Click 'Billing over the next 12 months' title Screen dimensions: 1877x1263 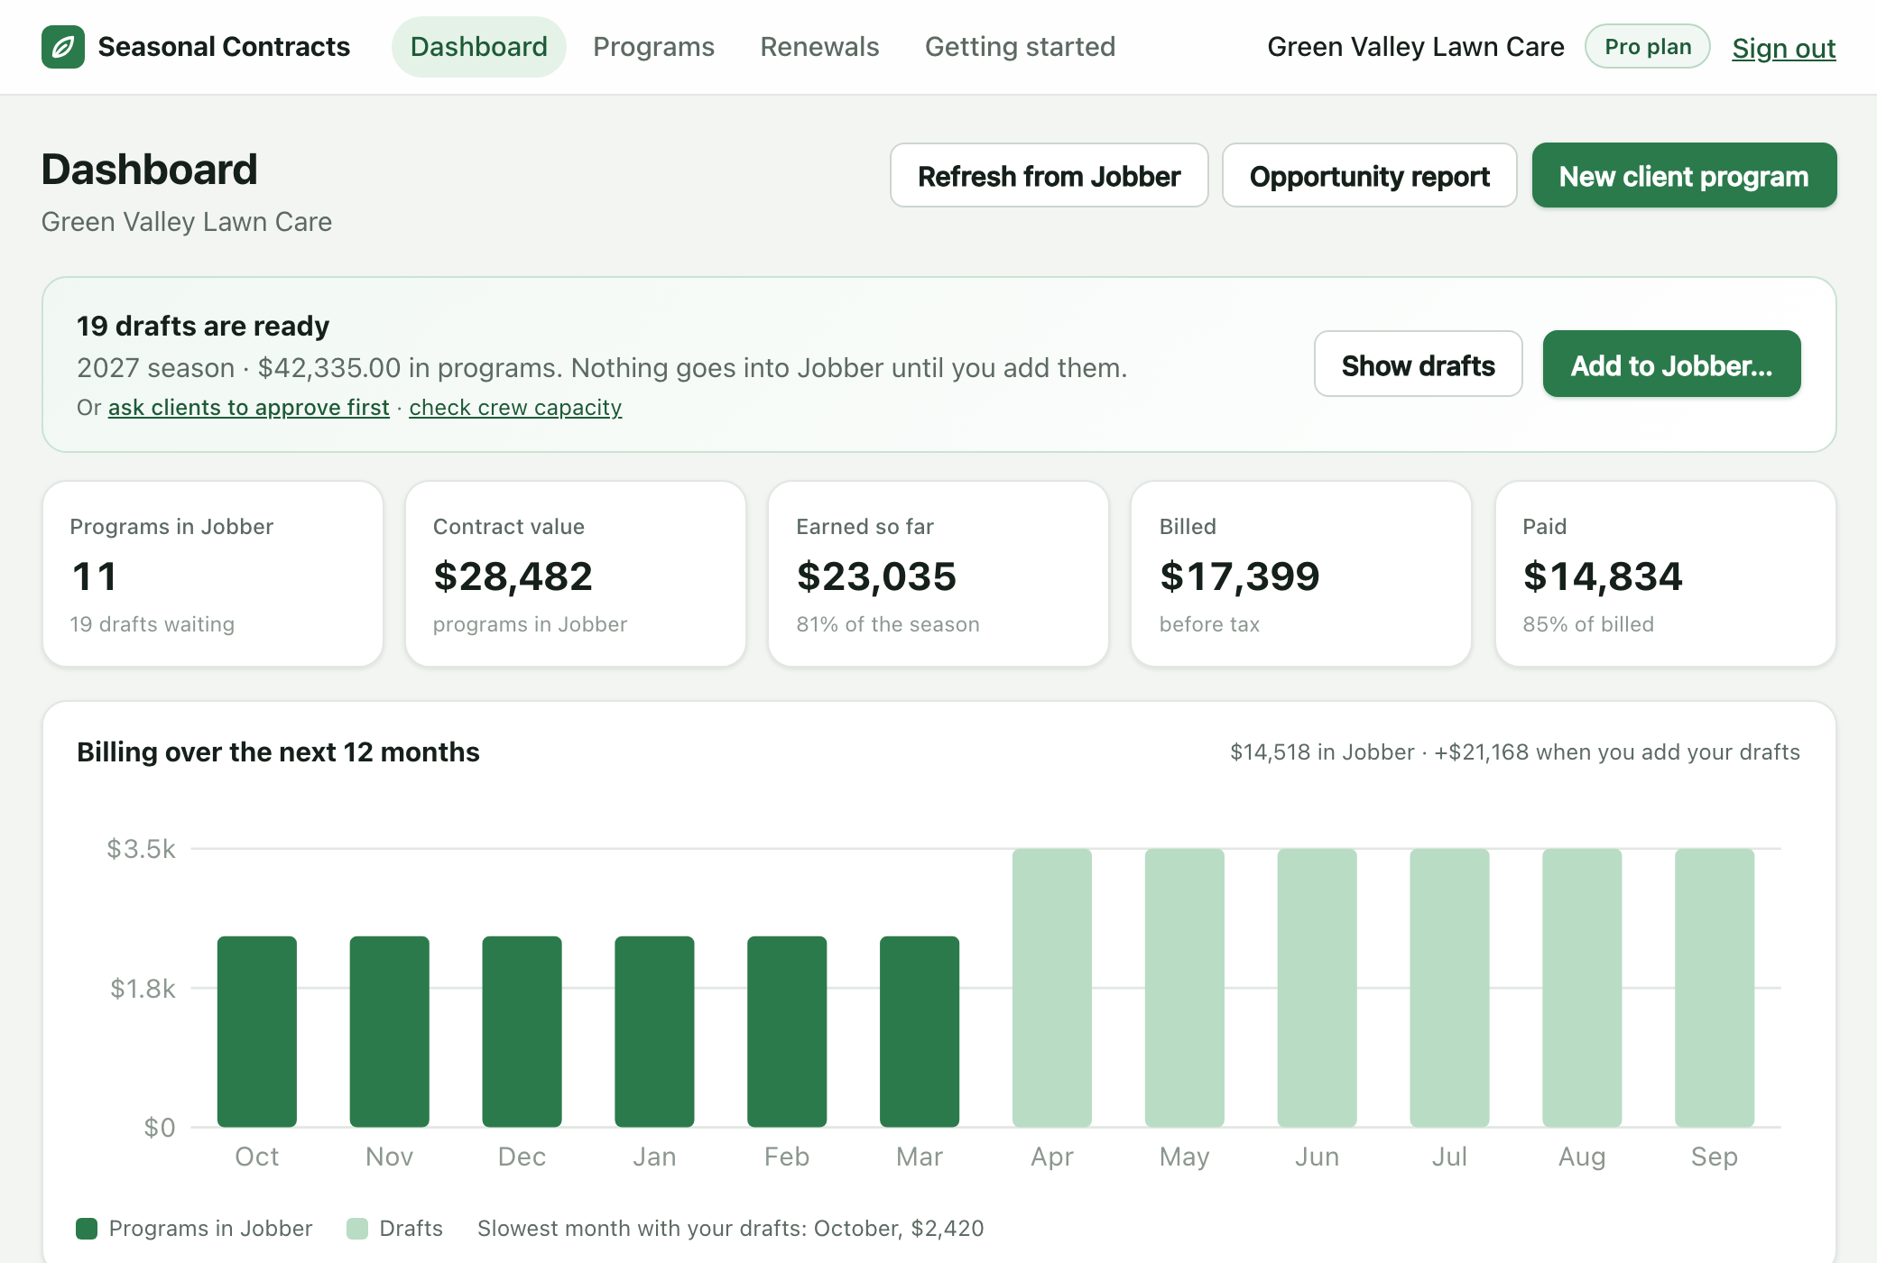pos(278,752)
